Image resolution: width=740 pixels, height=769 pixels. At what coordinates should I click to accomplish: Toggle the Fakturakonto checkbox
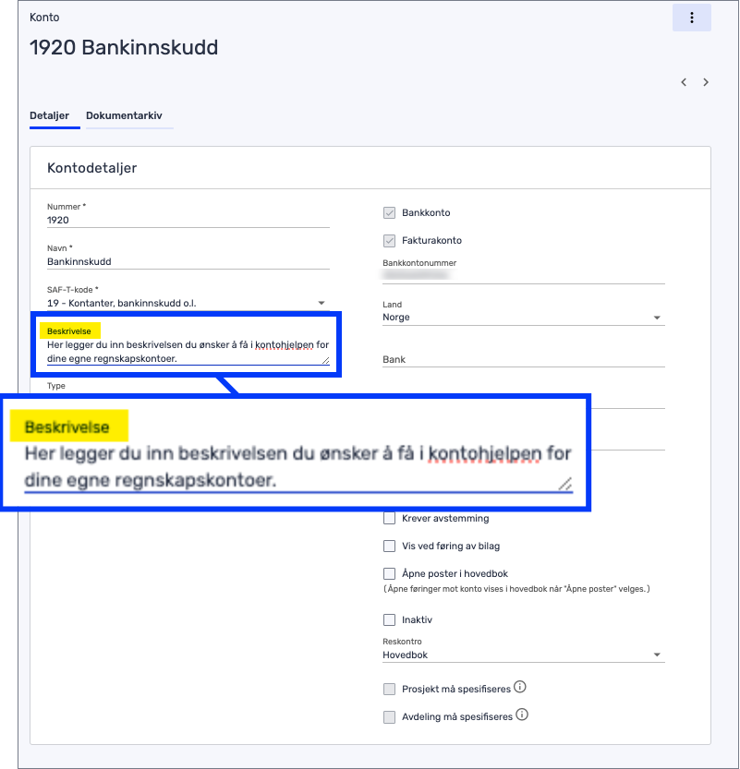click(389, 240)
